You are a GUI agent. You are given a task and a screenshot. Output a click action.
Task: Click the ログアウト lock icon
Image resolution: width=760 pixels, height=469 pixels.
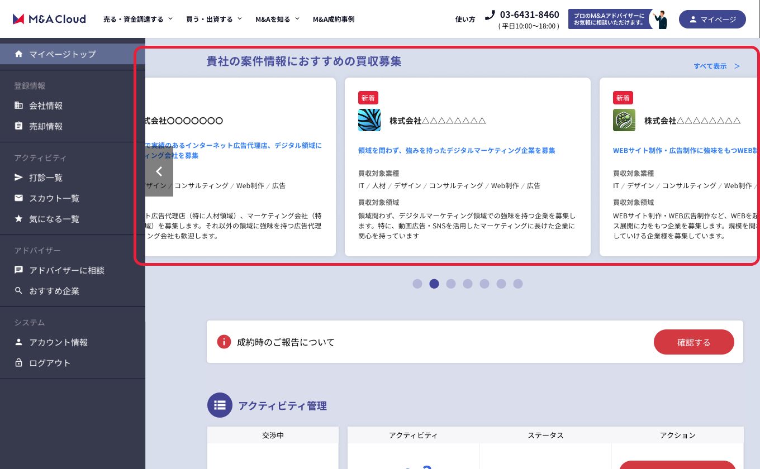(x=18, y=363)
